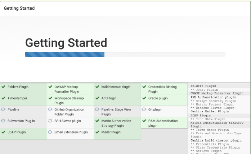Click the large Getting Started heading

66,43
